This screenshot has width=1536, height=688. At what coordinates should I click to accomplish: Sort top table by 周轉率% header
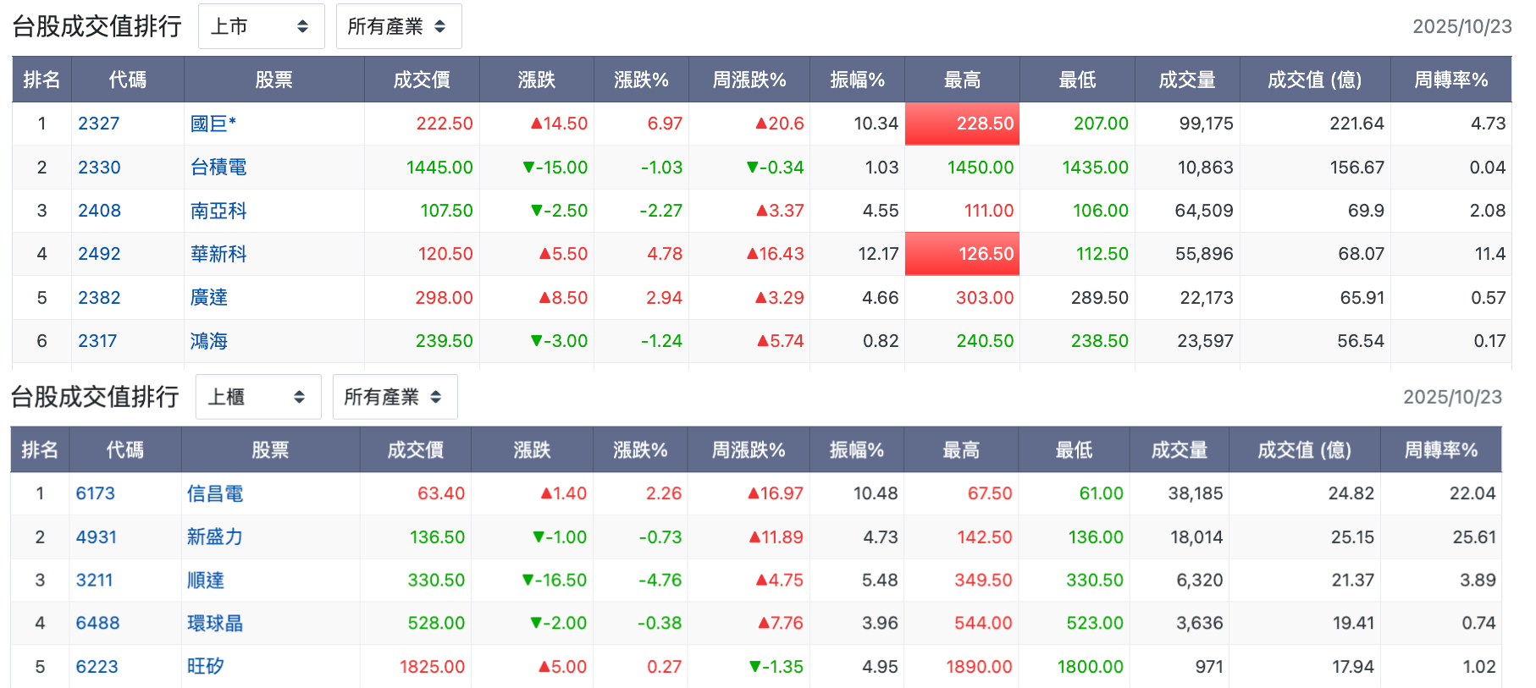pos(1450,80)
